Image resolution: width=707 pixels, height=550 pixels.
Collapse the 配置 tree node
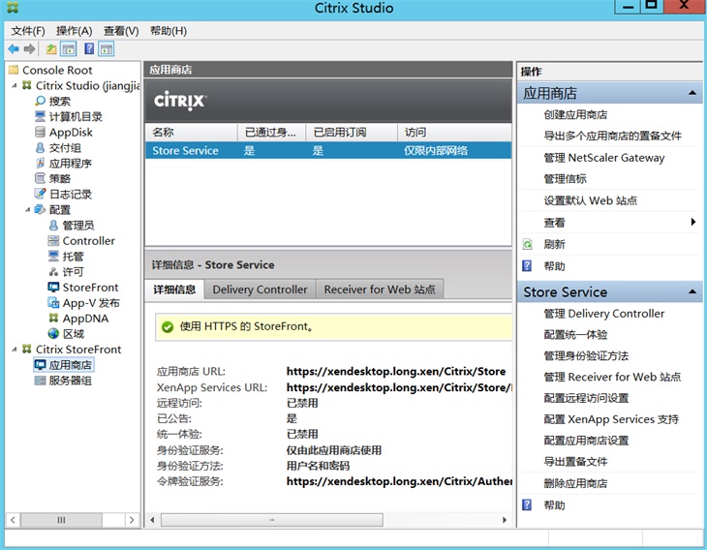click(27, 209)
